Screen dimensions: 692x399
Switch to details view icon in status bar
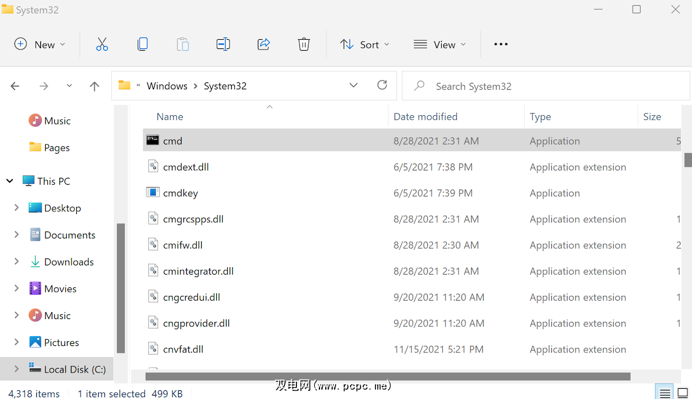point(665,393)
